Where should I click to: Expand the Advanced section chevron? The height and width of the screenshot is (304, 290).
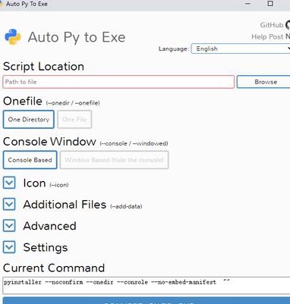tap(9, 226)
